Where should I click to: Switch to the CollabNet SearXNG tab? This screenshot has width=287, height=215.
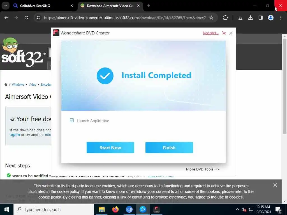43,6
